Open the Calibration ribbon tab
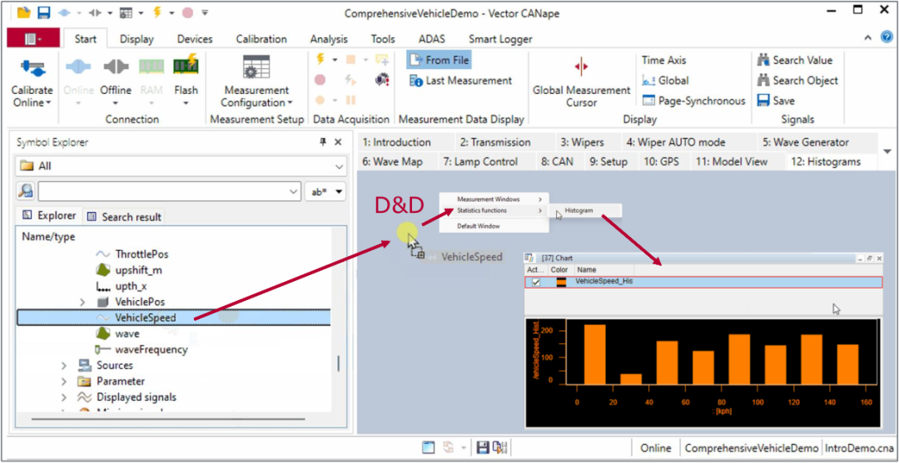The image size is (899, 463). click(261, 39)
